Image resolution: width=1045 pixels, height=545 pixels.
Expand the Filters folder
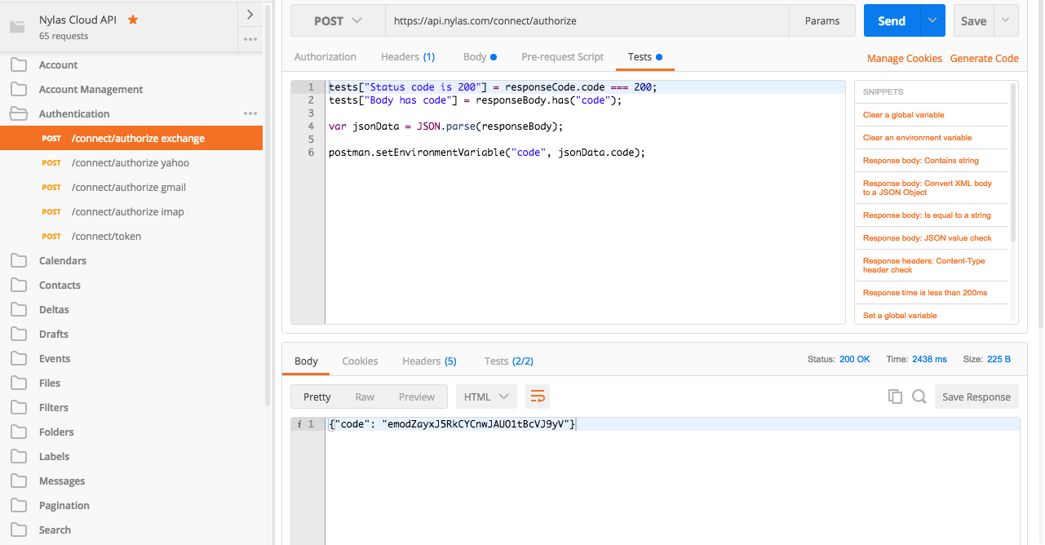[x=131, y=407]
